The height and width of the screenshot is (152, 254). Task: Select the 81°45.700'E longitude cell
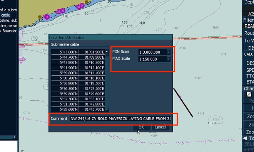click(x=92, y=110)
